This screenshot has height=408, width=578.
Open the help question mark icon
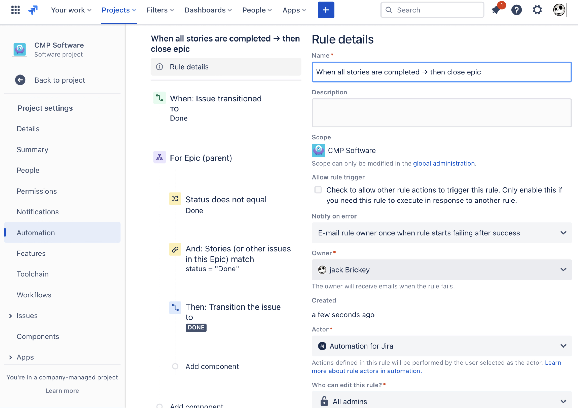516,10
